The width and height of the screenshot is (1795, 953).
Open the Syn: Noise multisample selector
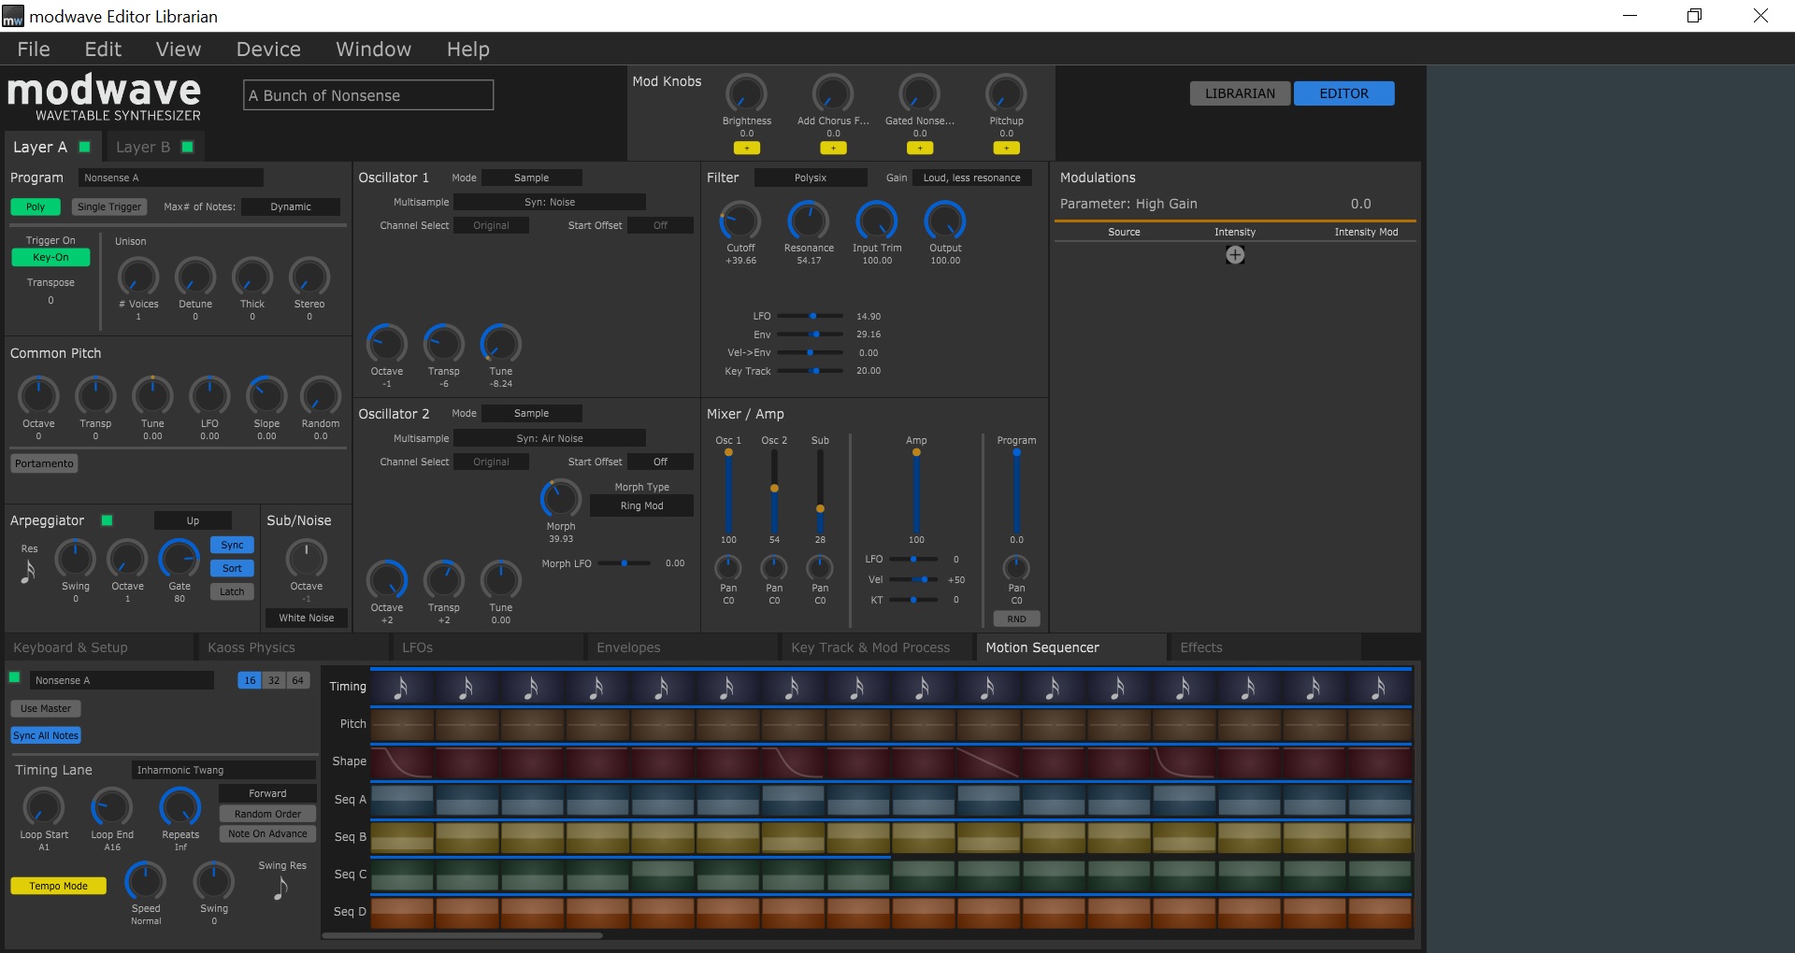pos(550,202)
